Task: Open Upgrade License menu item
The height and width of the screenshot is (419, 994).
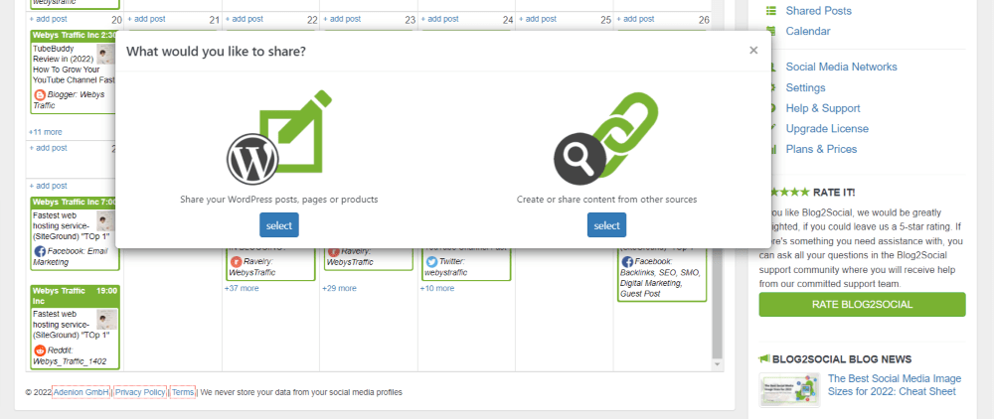Action: point(827,128)
